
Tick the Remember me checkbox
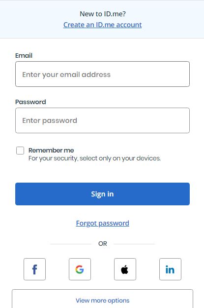tap(20, 151)
